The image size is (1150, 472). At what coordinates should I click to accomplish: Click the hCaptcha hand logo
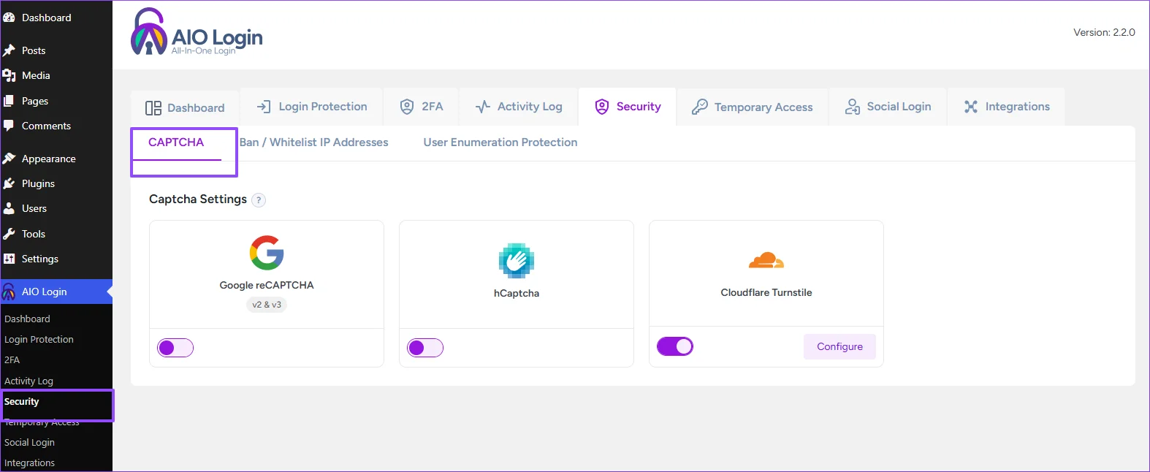click(x=517, y=261)
